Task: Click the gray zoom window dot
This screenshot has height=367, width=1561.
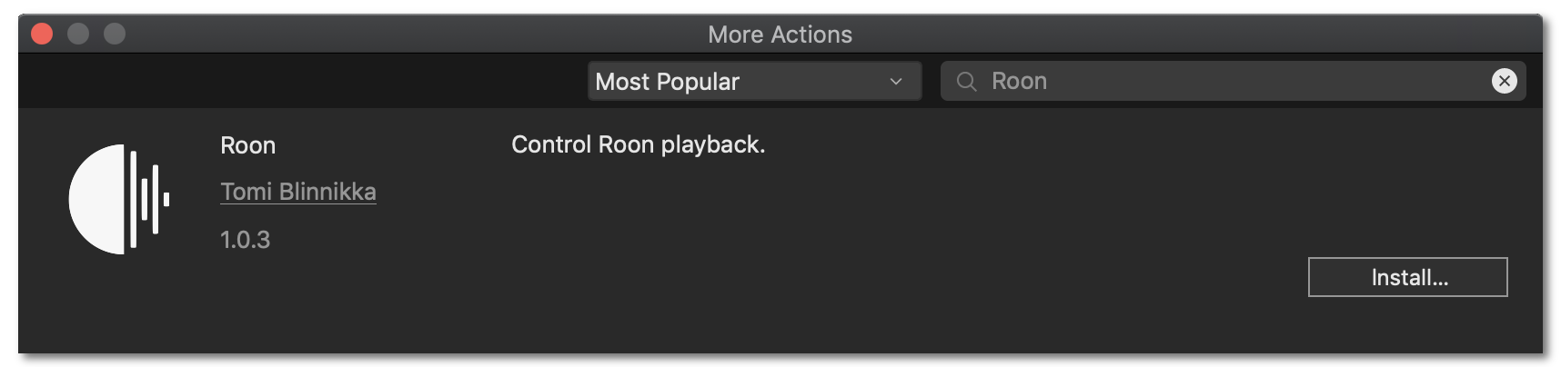Action: [115, 35]
